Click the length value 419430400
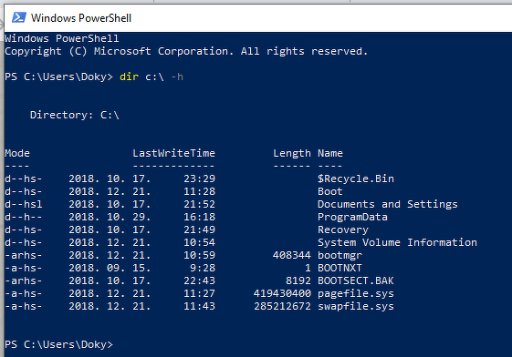The image size is (512, 357). point(282,293)
